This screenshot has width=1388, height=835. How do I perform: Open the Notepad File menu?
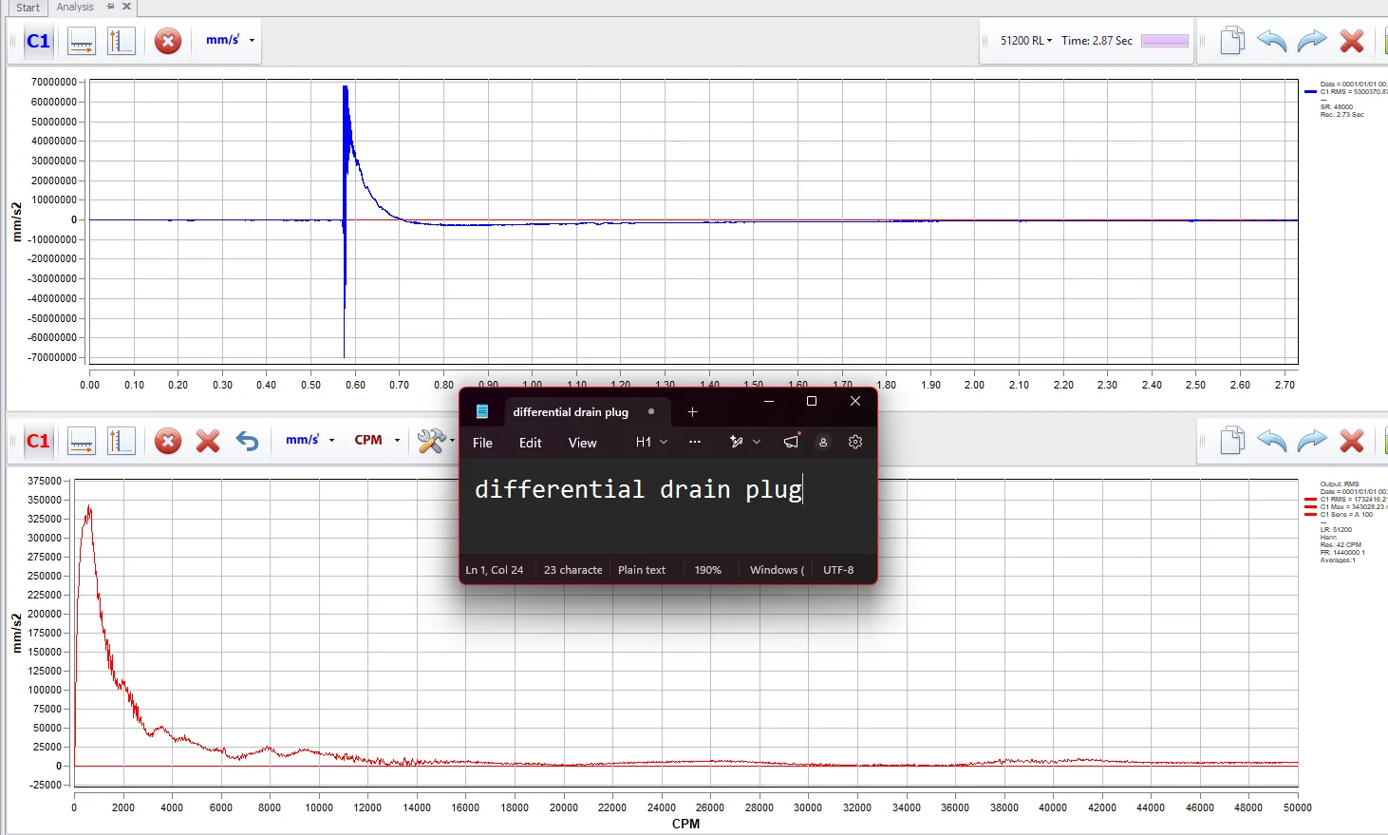(482, 443)
